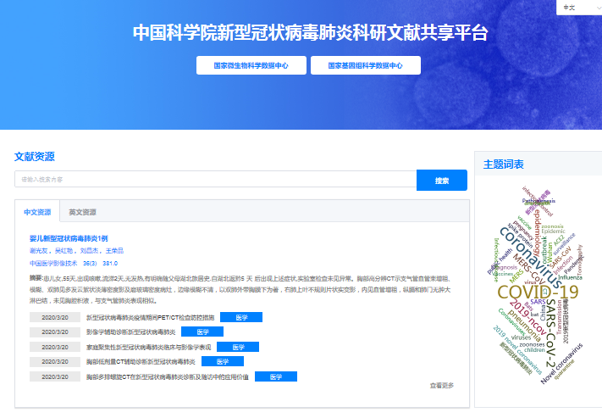Click 医学 tag beside 胸部多排螺旋CT article
This screenshot has width=602, height=418.
(x=275, y=376)
